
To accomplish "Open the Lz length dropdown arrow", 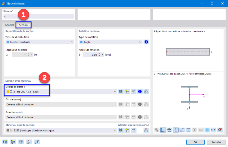I will coord(25,55).
